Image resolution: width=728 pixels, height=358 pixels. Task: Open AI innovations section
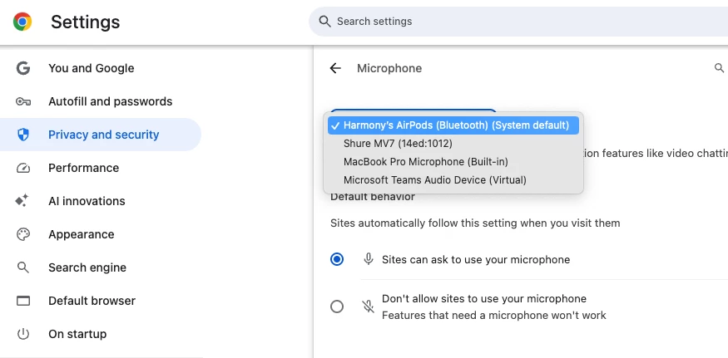tap(101, 201)
